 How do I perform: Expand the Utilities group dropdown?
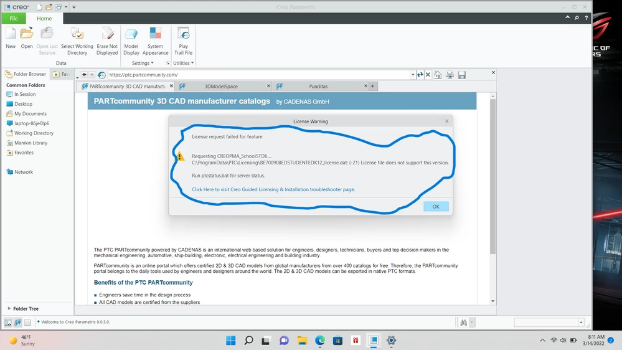[183, 63]
